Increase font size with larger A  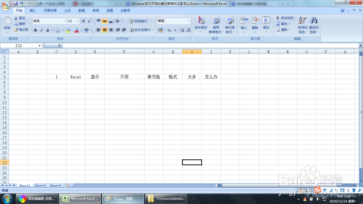pyautogui.click(x=83, y=21)
